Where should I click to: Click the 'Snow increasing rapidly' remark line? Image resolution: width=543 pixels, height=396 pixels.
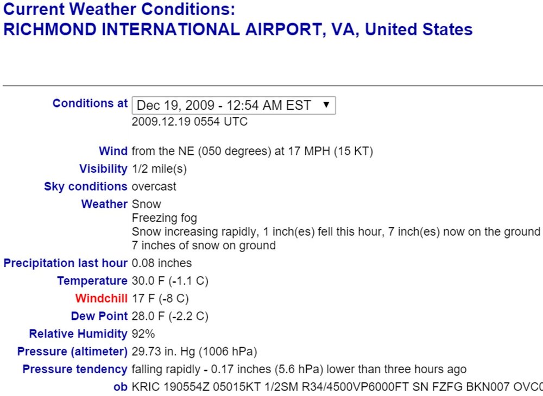(x=336, y=231)
